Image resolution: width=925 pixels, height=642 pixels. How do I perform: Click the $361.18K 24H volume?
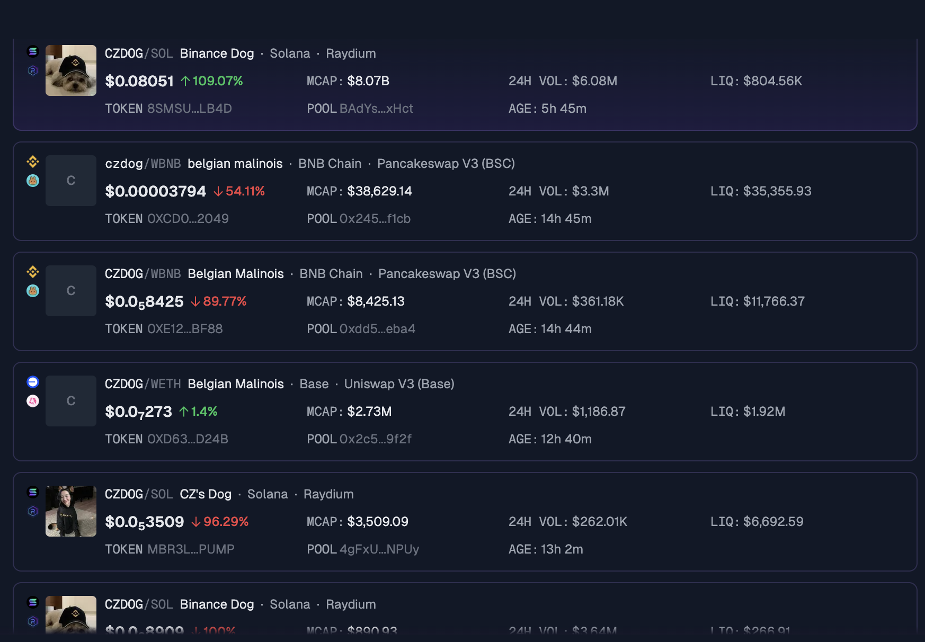click(x=598, y=301)
